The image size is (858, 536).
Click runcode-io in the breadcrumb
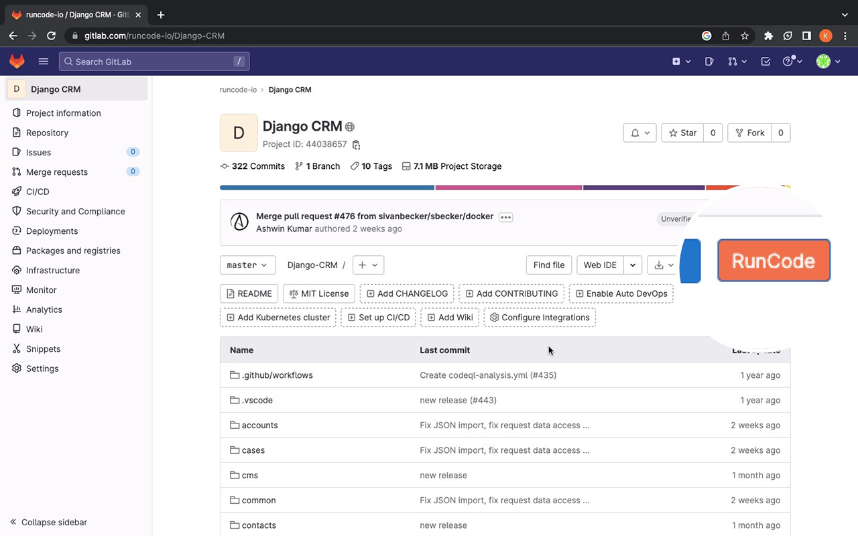[x=238, y=89]
